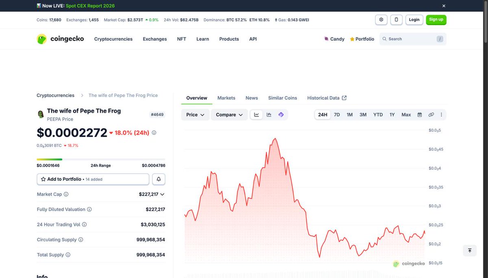Click the copy chart link icon
This screenshot has width=488, height=278.
coord(431,115)
